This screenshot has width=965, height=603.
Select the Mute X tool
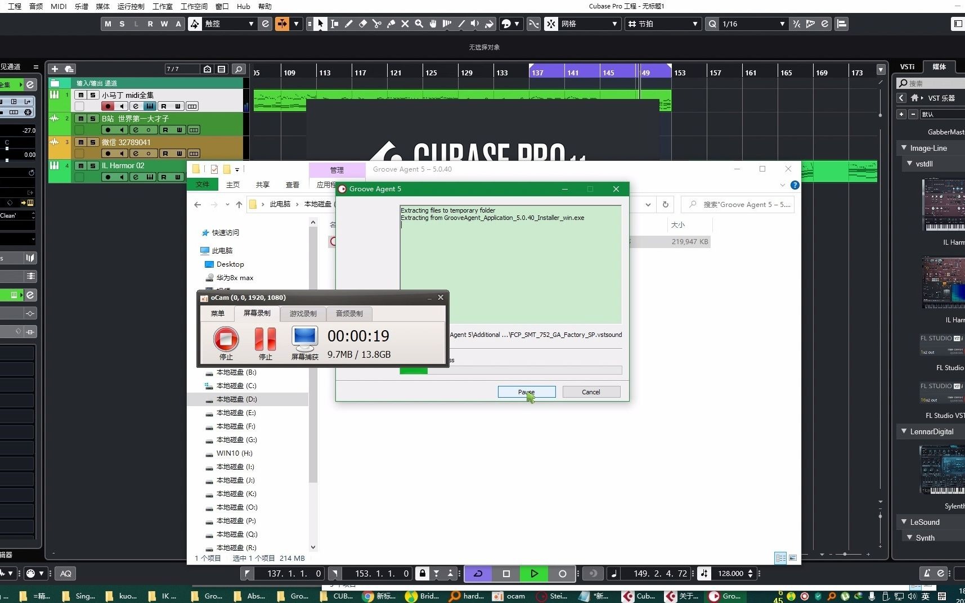tap(405, 24)
